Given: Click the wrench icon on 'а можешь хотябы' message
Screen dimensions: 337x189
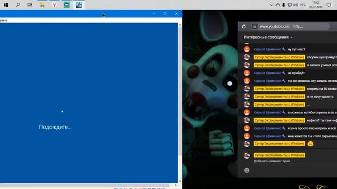Looking at the screenshot, I should pos(284,112).
